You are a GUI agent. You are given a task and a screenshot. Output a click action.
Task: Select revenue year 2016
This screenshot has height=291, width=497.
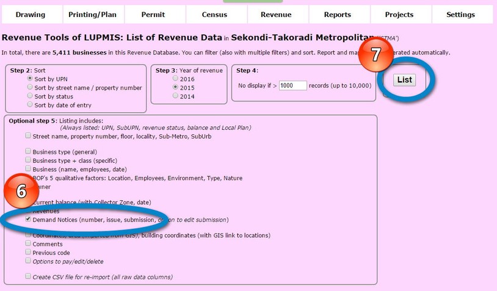(175, 78)
